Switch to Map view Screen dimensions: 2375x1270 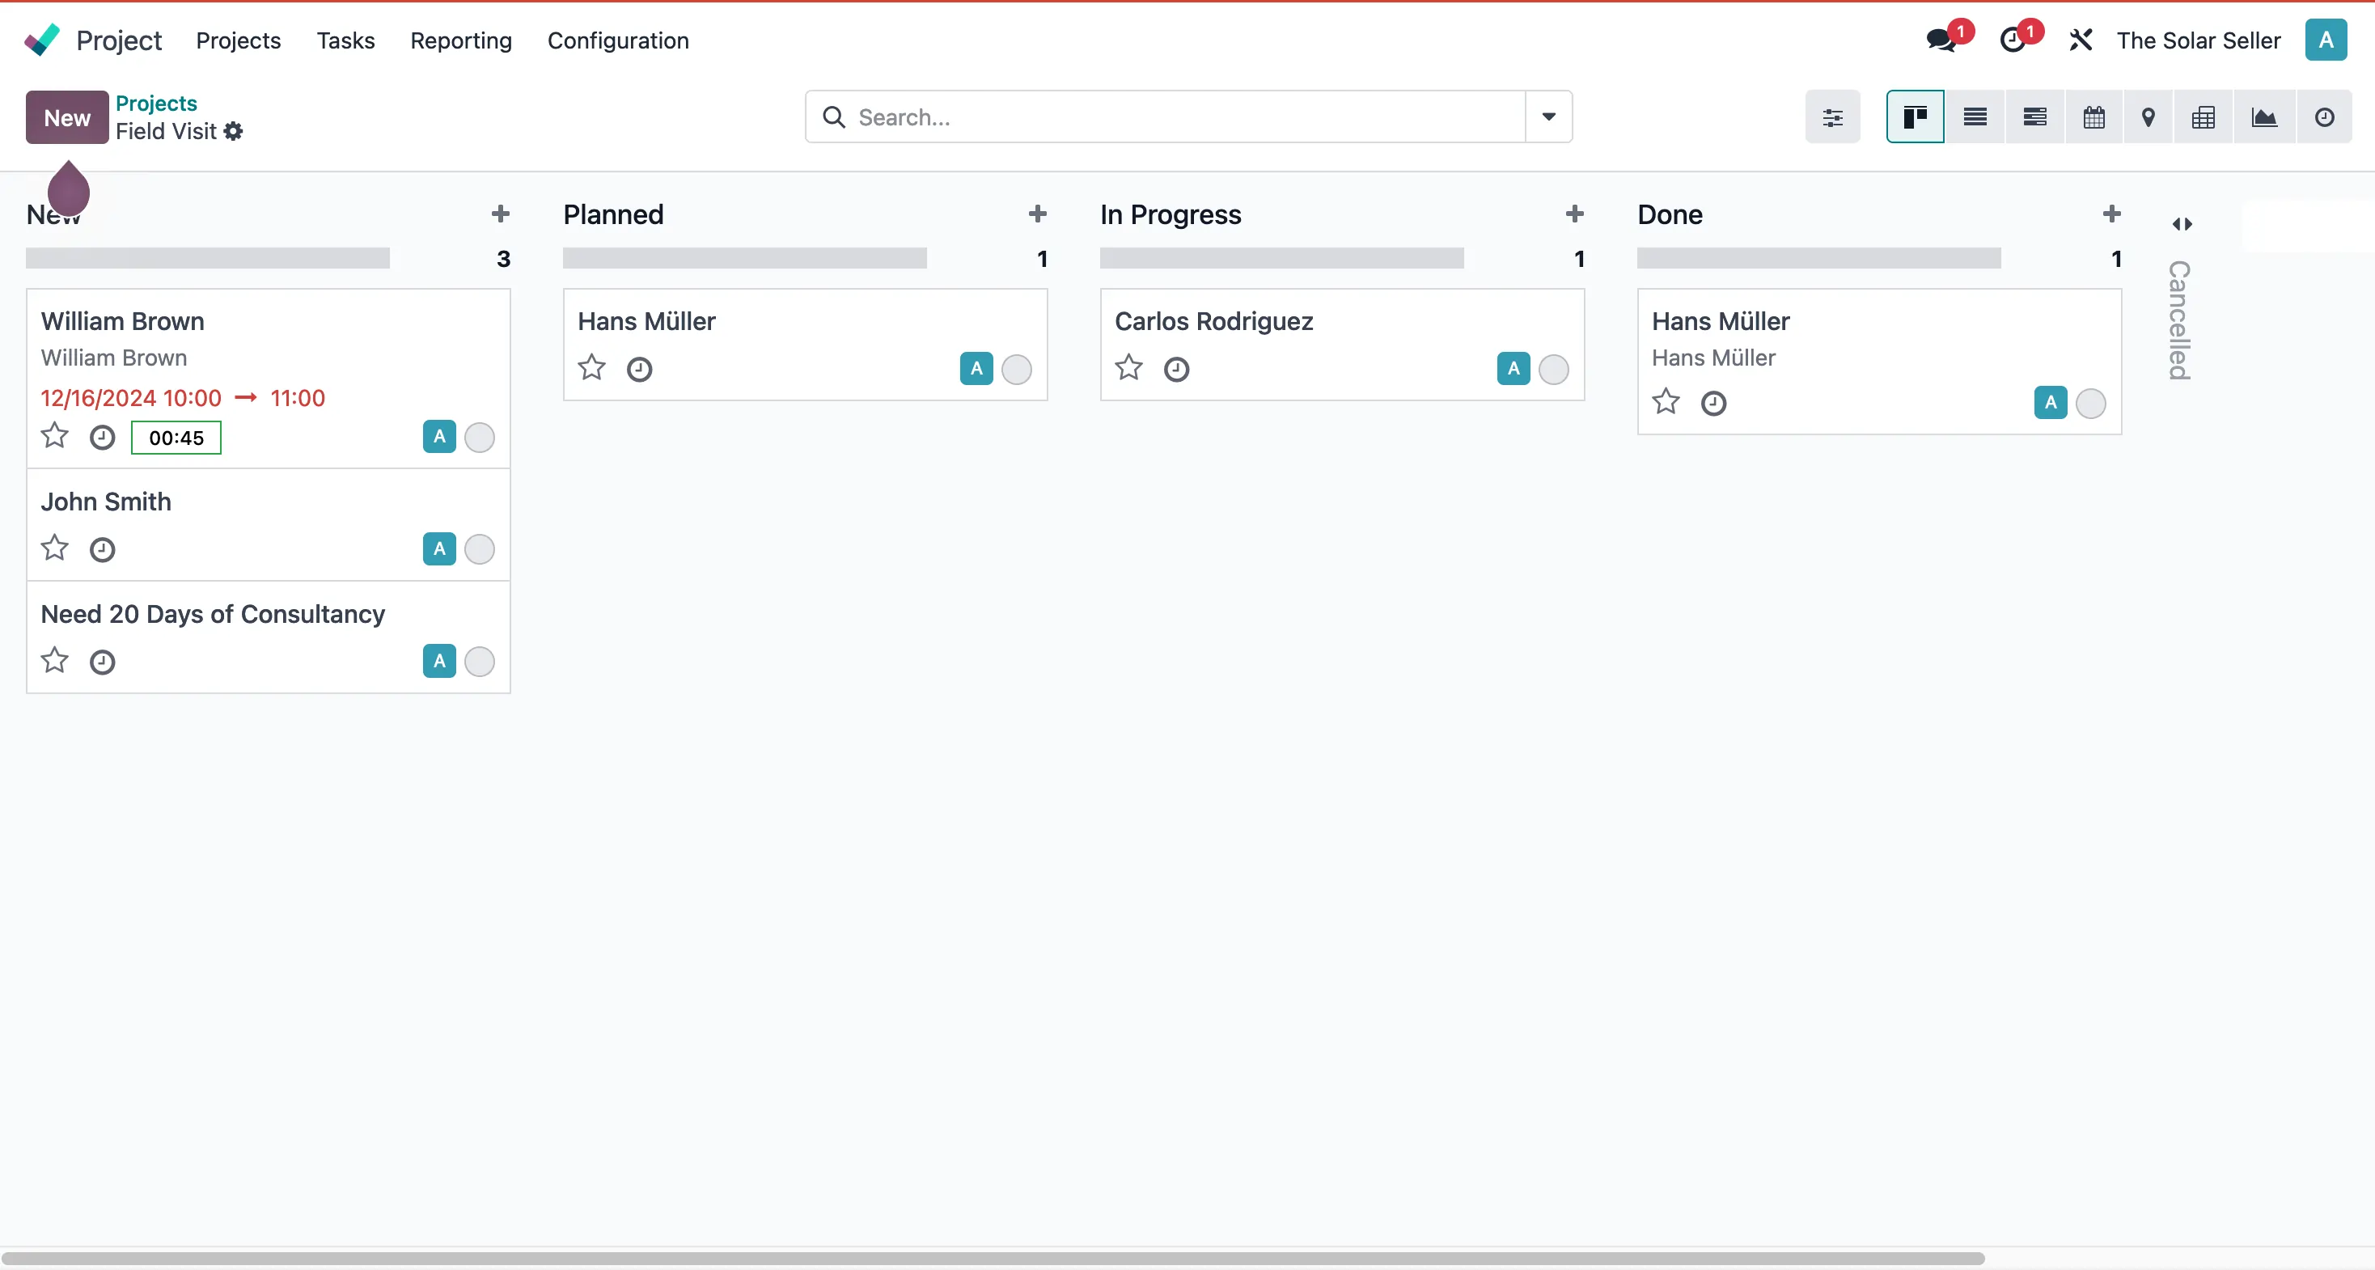point(2149,117)
